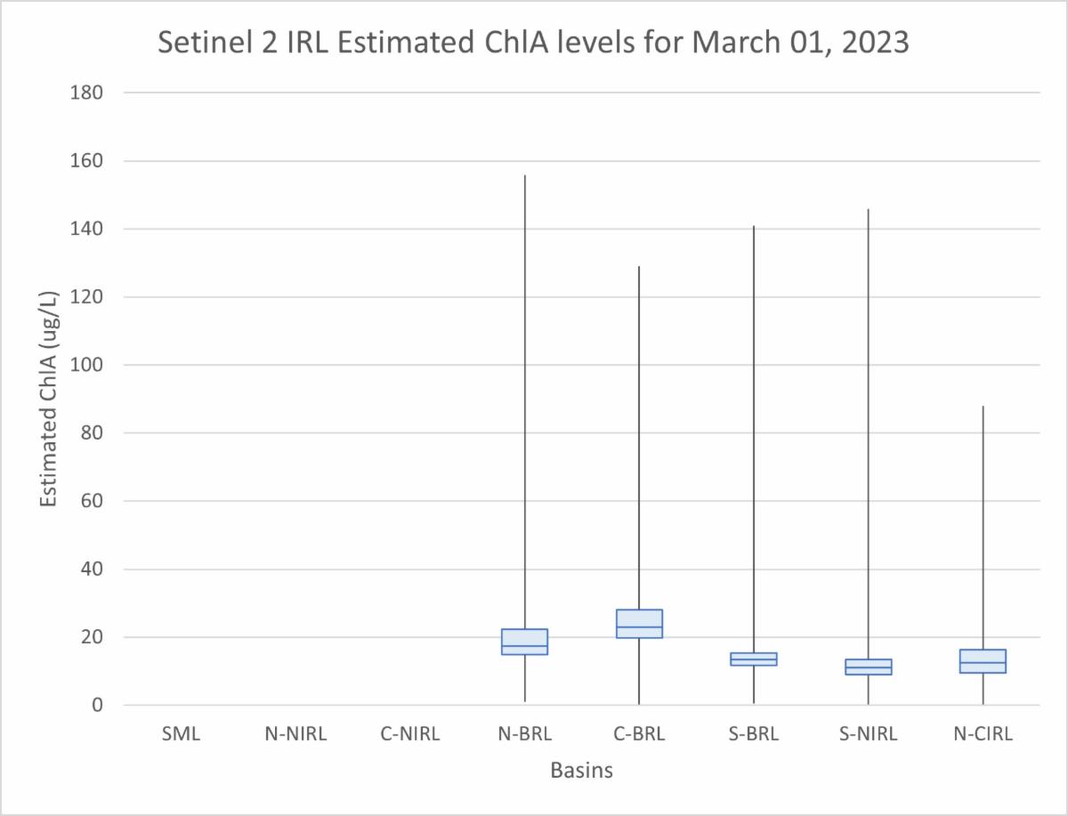The height and width of the screenshot is (816, 1068).
Task: Click the S-NIRL box plot box
Action: [868, 667]
